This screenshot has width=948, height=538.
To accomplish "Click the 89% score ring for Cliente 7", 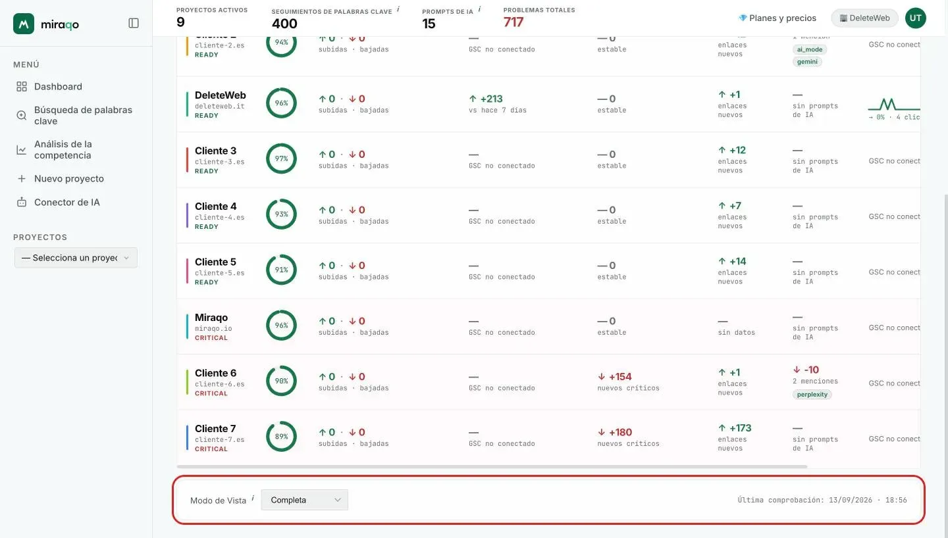I will 281,437.
